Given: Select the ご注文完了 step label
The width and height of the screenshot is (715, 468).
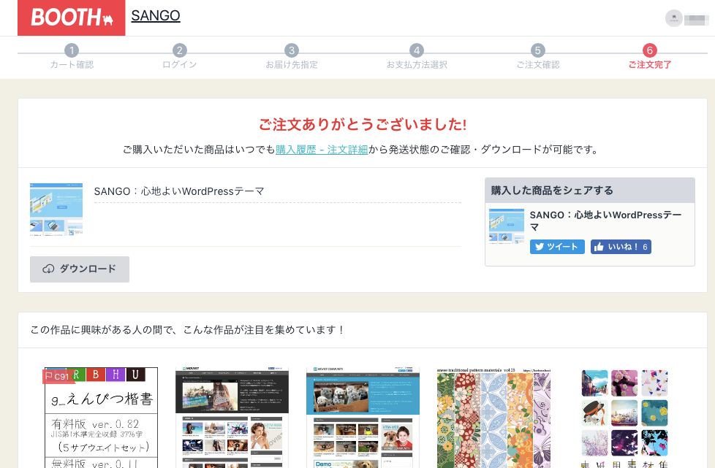Looking at the screenshot, I should pos(650,65).
